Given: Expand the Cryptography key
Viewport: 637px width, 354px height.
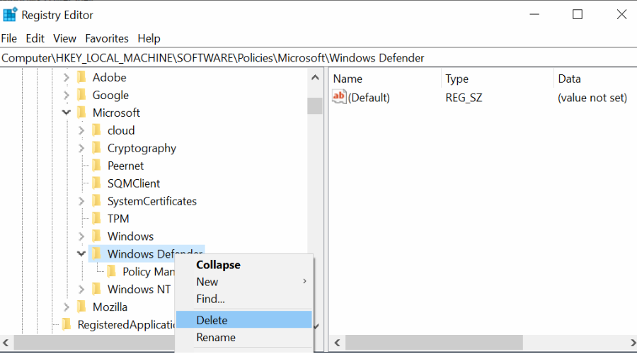Looking at the screenshot, I should click(81, 148).
